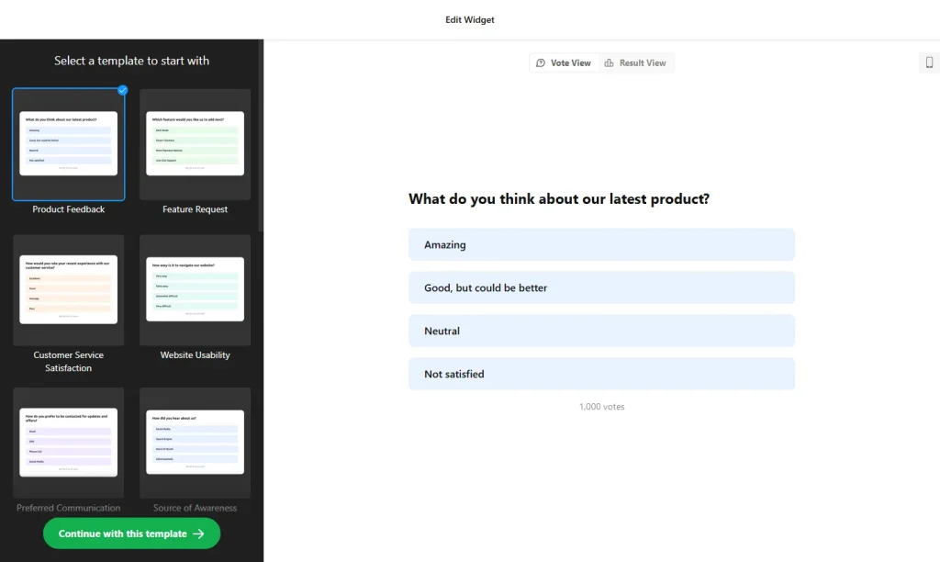Choose the Website Usability template thumbnail
This screenshot has height=562, width=940.
195,289
